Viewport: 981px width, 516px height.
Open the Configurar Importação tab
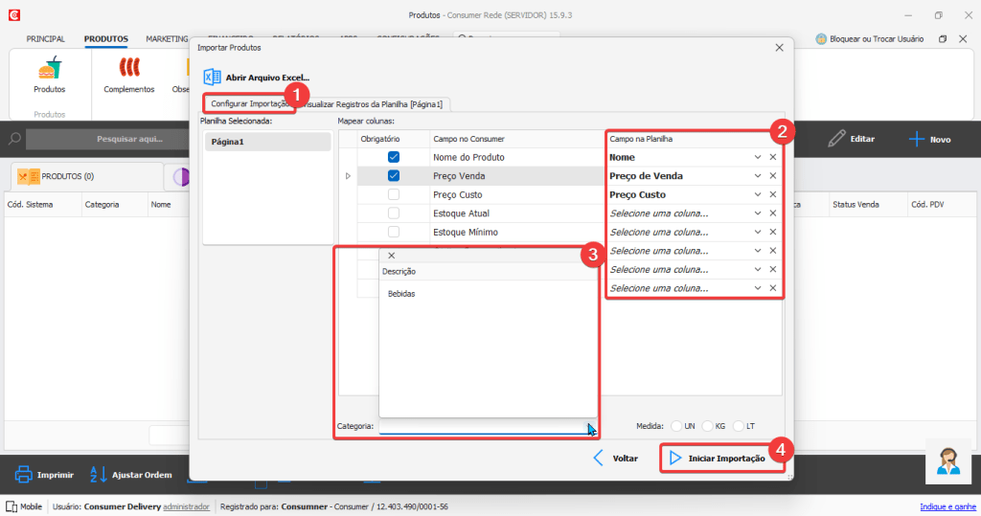tap(250, 103)
